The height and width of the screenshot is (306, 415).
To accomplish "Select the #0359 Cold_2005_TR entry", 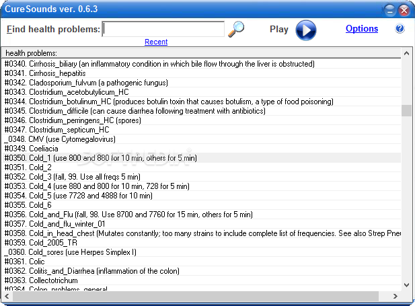I will (x=202, y=243).
